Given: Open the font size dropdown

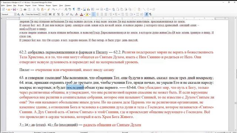Looking at the screenshot, I should tap(46, 14).
